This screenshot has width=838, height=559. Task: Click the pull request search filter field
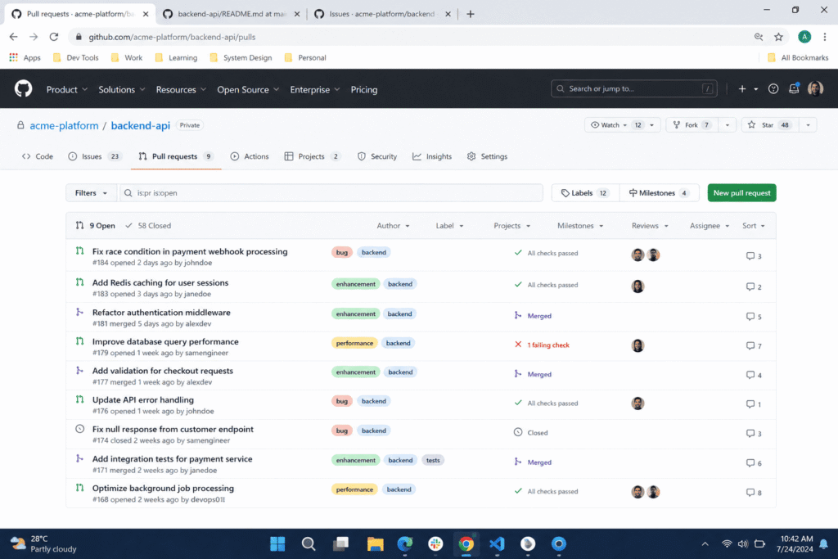pos(331,193)
